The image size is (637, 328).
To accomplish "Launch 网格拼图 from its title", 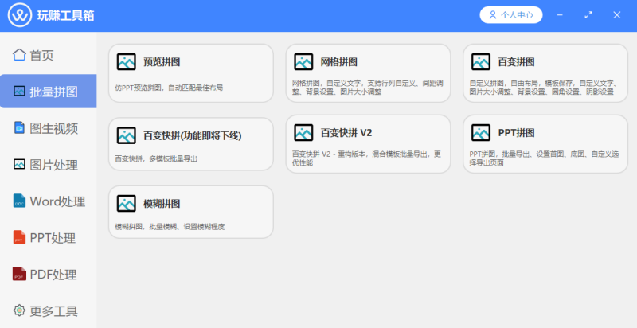I will click(x=339, y=62).
